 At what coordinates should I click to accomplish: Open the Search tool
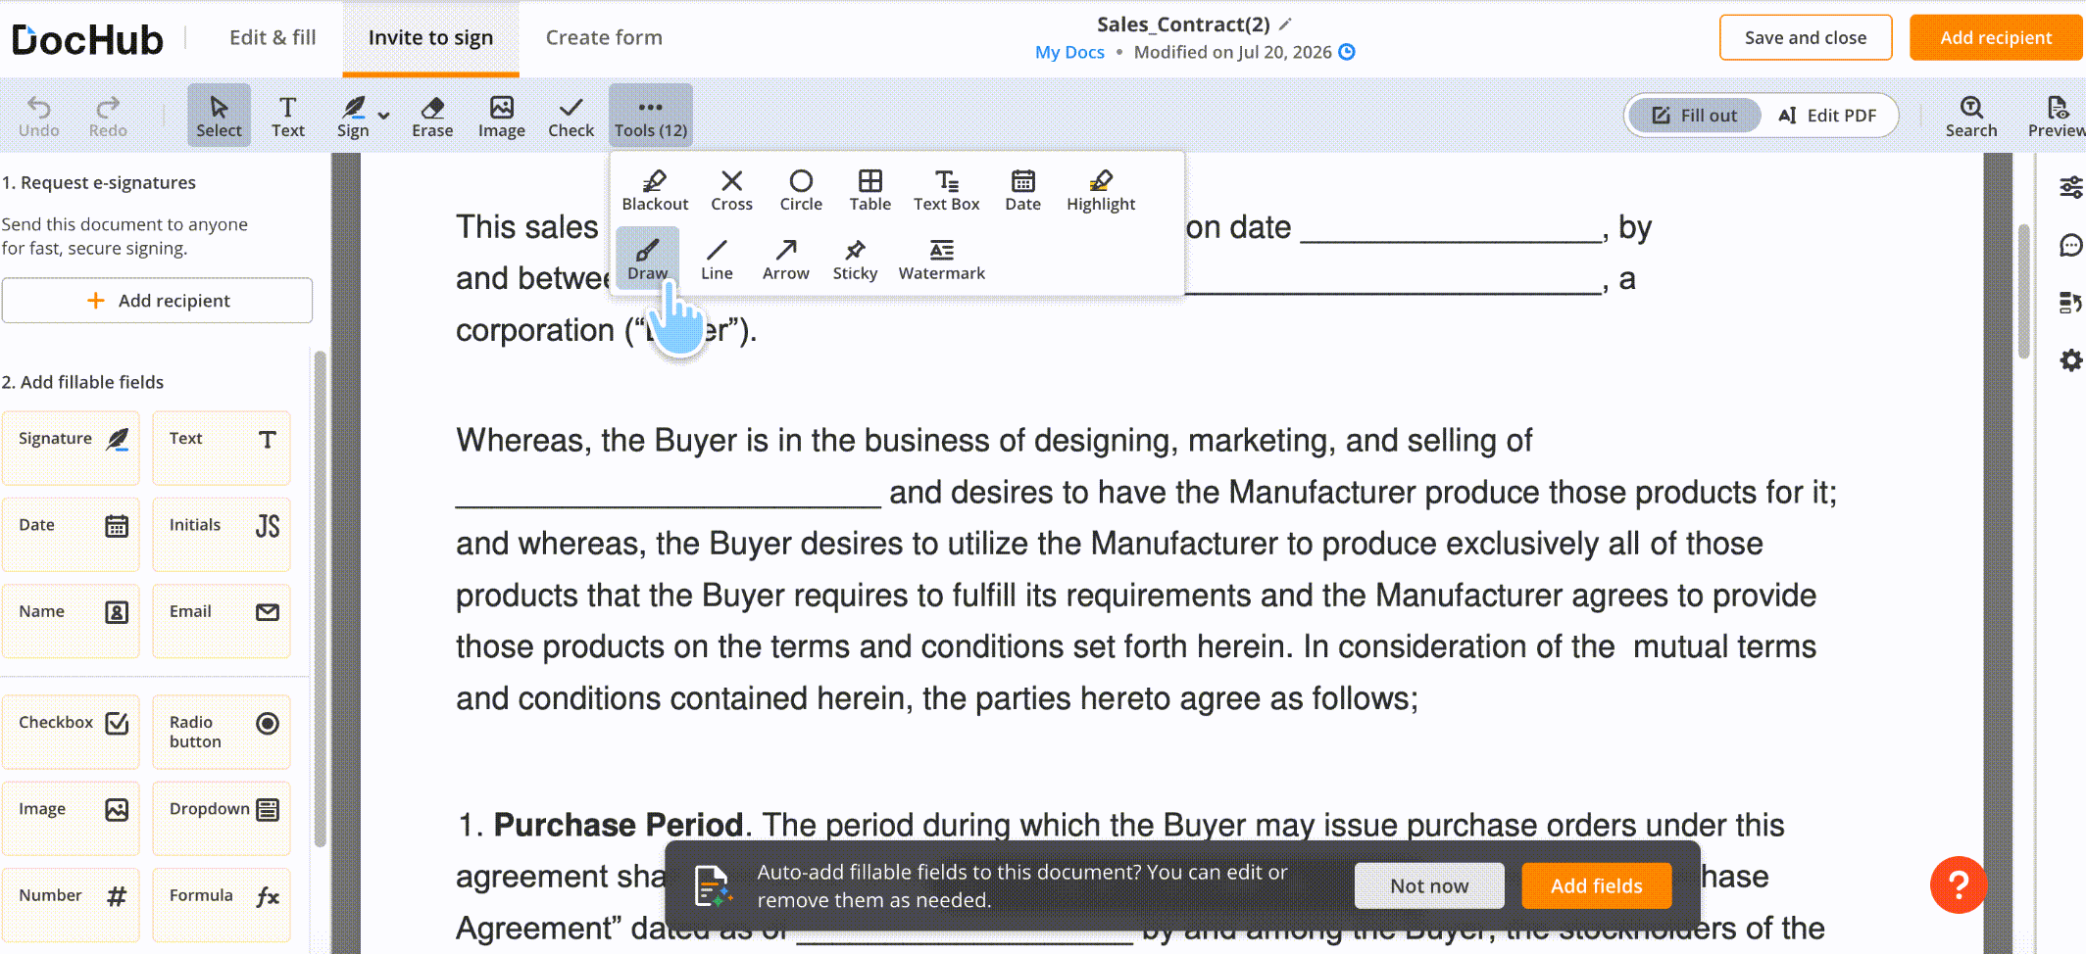point(1970,116)
